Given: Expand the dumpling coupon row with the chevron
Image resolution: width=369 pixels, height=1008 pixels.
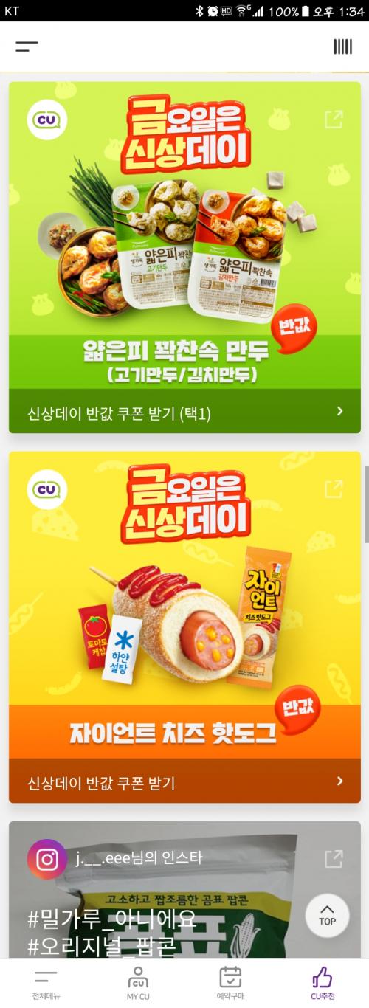Looking at the screenshot, I should point(339,412).
